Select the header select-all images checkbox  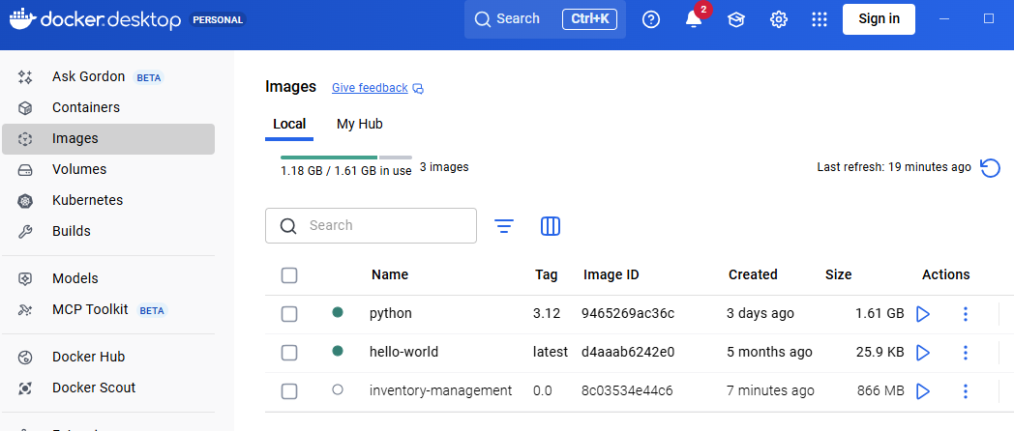289,276
